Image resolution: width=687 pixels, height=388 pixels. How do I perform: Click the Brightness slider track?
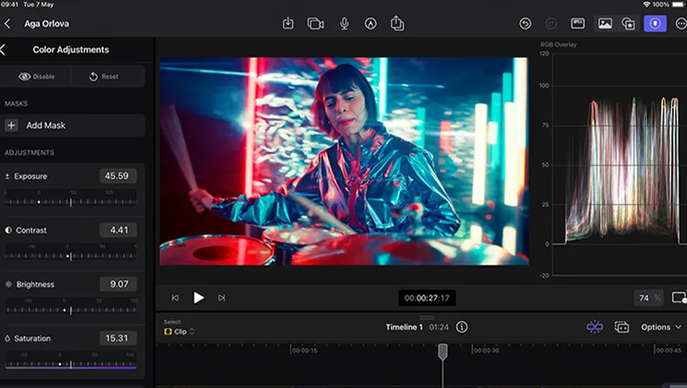pos(70,310)
